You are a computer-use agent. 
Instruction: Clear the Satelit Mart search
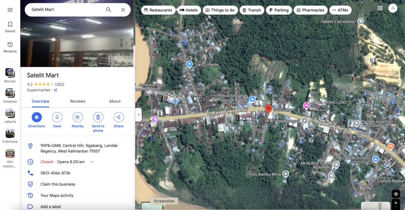[x=123, y=10]
